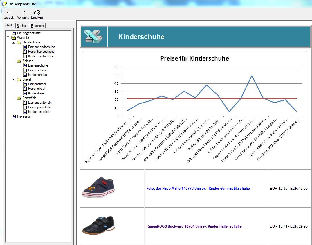The image size is (312, 245).
Task: Switch to the Suchen tab
Action: 22,26
